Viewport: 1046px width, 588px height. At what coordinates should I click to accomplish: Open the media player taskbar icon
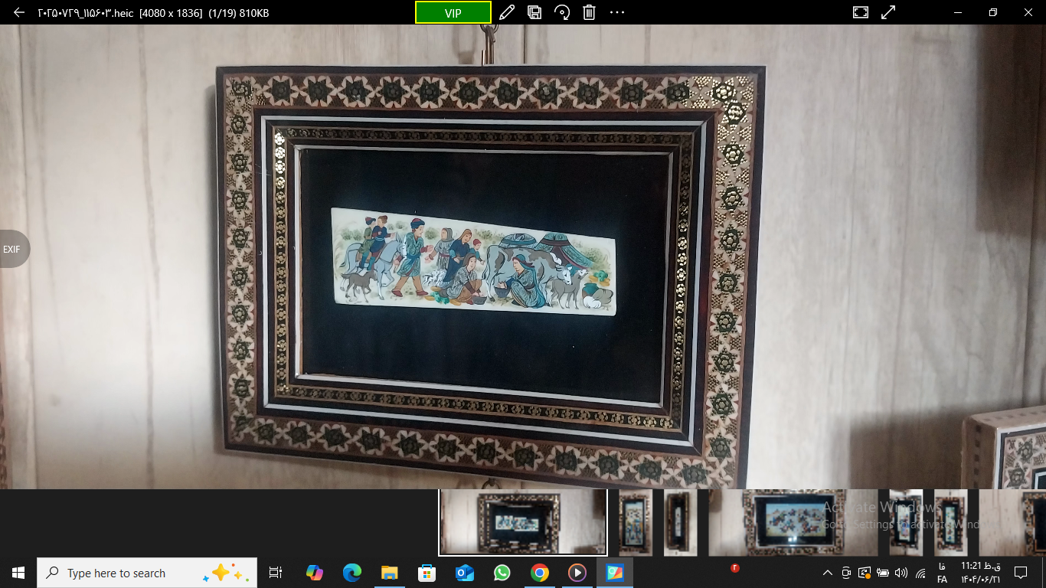click(577, 573)
